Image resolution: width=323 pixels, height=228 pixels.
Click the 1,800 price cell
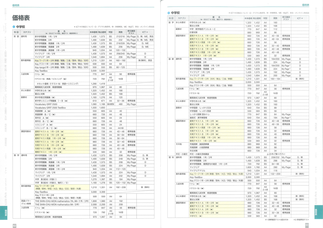tap(94, 201)
